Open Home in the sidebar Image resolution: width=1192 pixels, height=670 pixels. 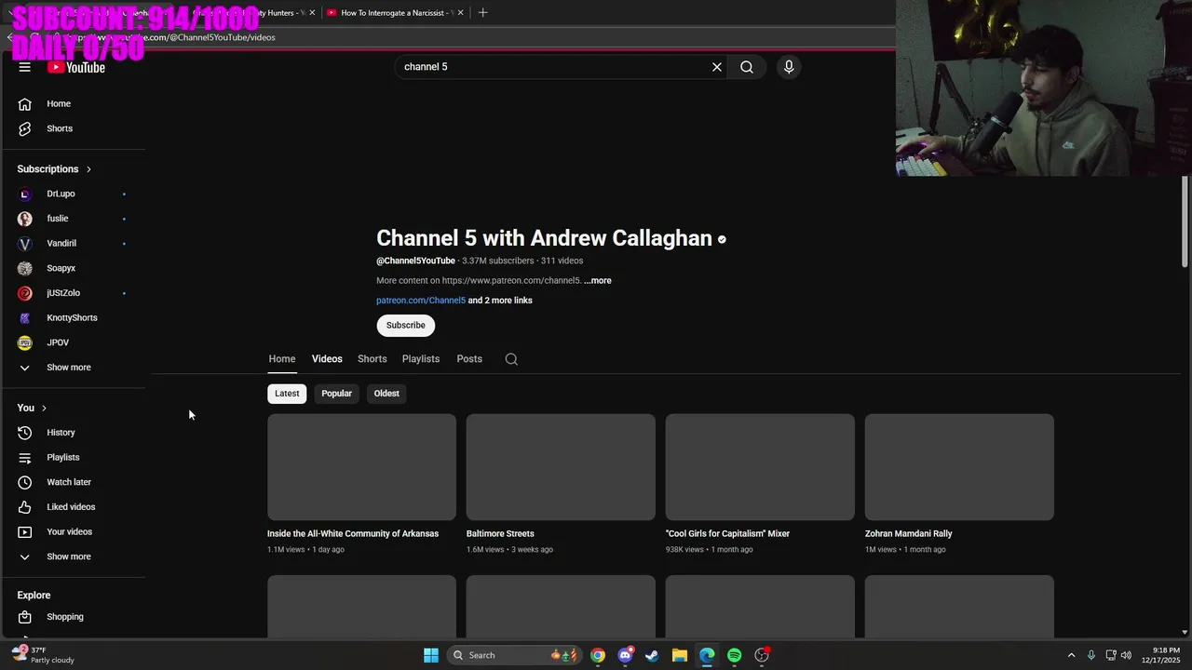[74, 103]
